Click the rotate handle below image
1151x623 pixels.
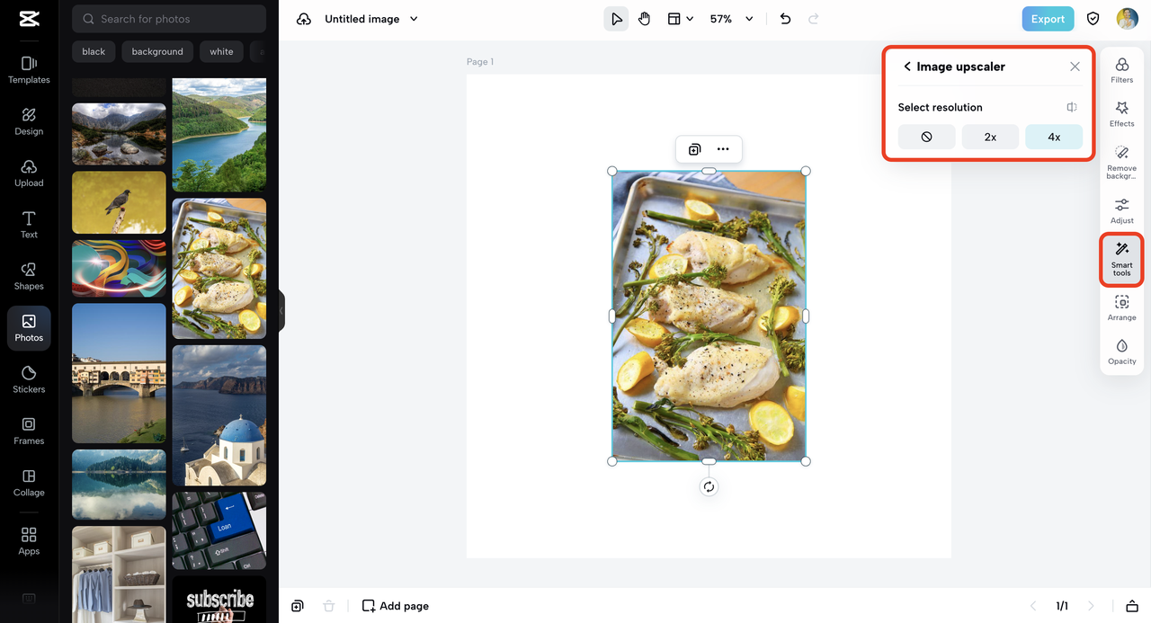(709, 486)
